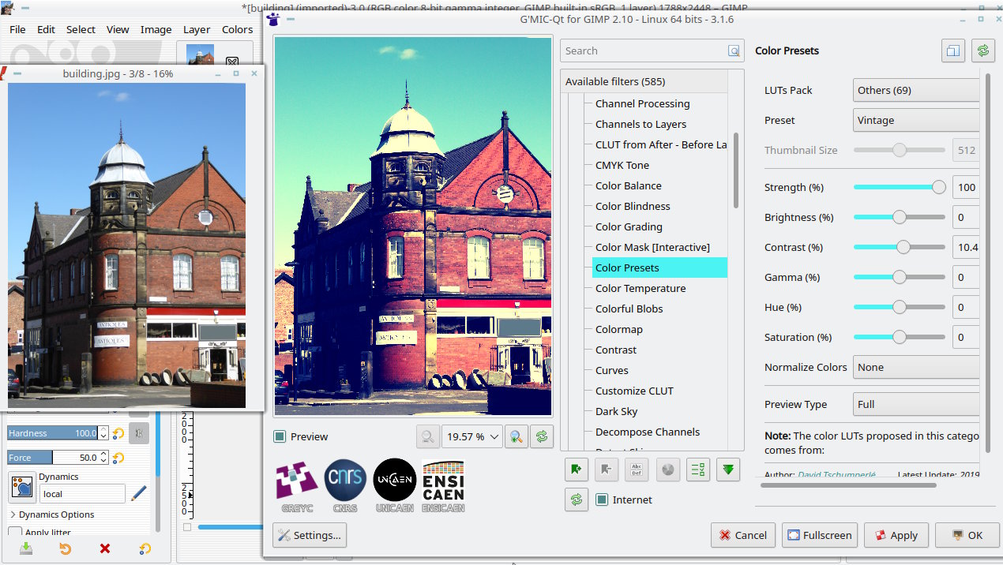Click the green checklist icon below the filter list
The width and height of the screenshot is (1003, 565).
pyautogui.click(x=698, y=470)
